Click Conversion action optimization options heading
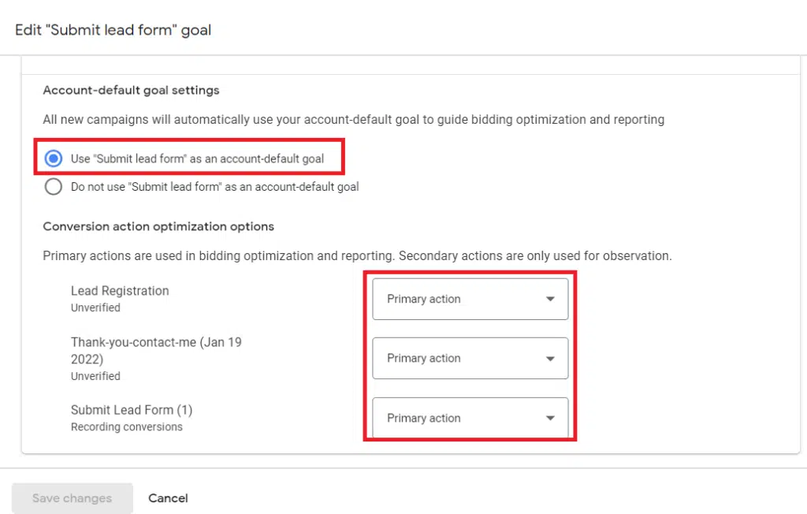This screenshot has width=807, height=514. pos(158,226)
